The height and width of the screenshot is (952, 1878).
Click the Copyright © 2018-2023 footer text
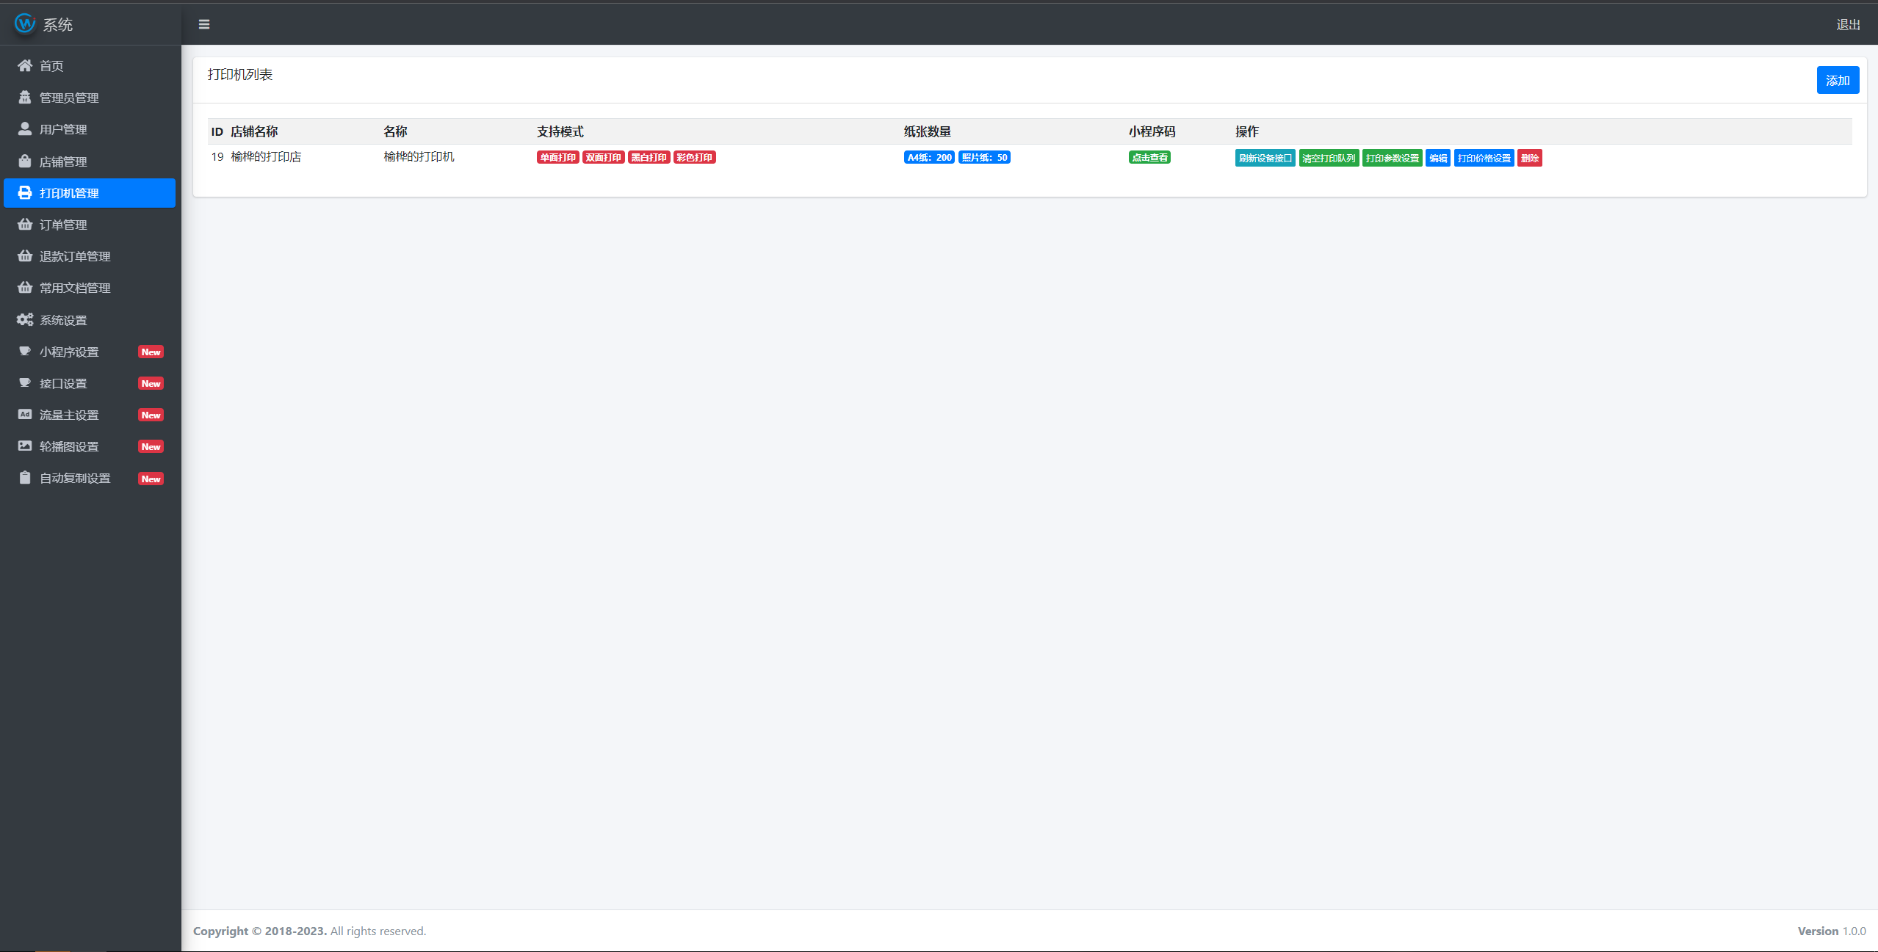pos(260,931)
